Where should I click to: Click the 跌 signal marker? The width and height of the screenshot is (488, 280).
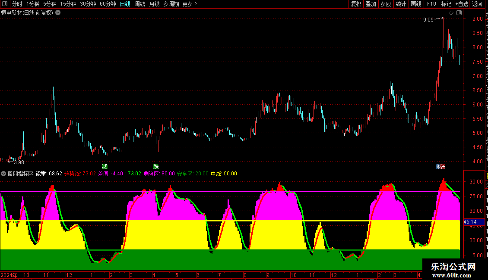tap(155, 167)
